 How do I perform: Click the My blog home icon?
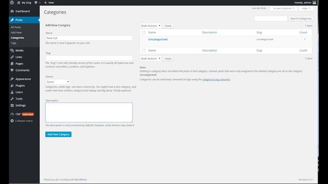tap(18, 3)
